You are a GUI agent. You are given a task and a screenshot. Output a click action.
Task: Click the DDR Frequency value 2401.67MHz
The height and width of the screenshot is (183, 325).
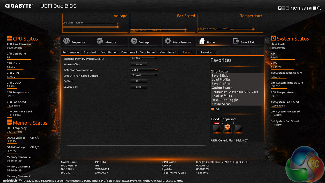point(15,132)
